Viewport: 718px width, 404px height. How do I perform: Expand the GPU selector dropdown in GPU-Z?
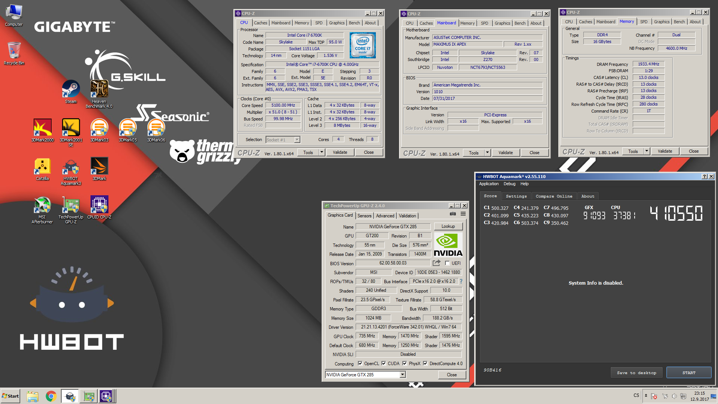tap(402, 374)
